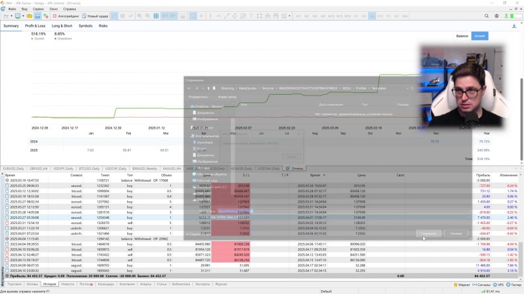Select the Fibonacci retracement tool

(x=243, y=16)
